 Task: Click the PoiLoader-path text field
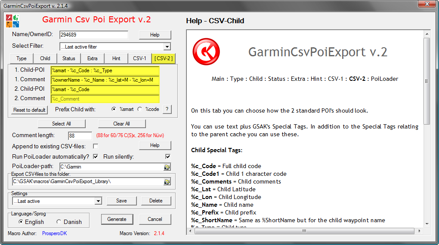(x=112, y=167)
